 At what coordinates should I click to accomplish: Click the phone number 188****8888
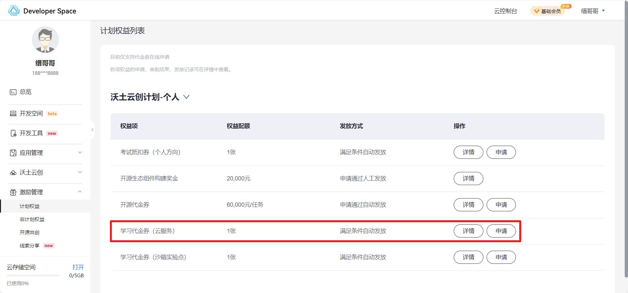coord(45,73)
